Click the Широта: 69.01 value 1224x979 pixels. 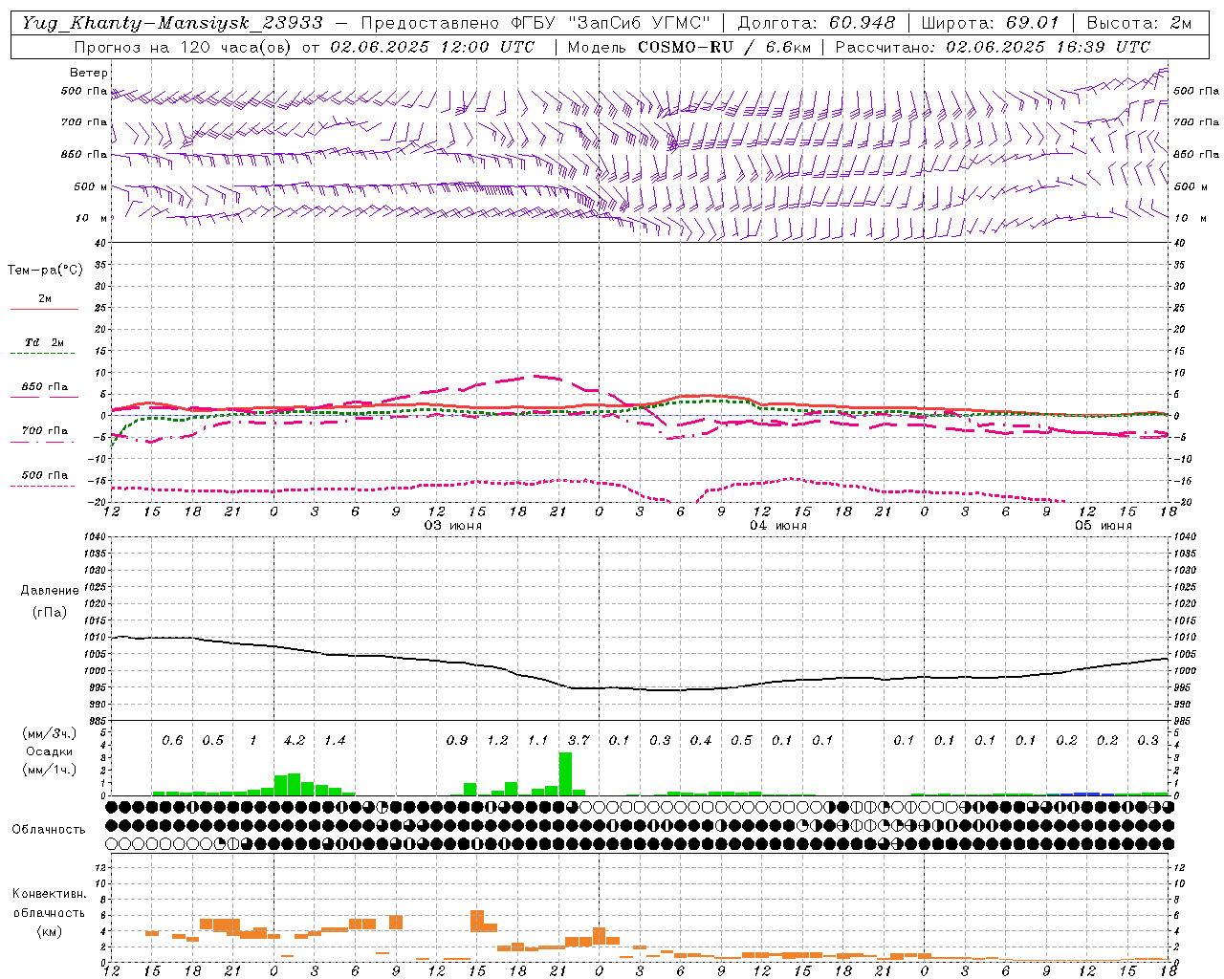[x=990, y=23]
